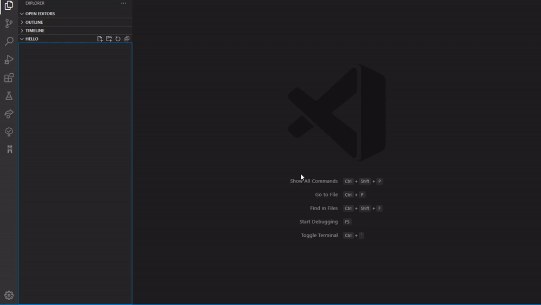Viewport: 541px width, 305px height.
Task: Click the bottom-most activity bar extension icon
Action: [x=10, y=149]
